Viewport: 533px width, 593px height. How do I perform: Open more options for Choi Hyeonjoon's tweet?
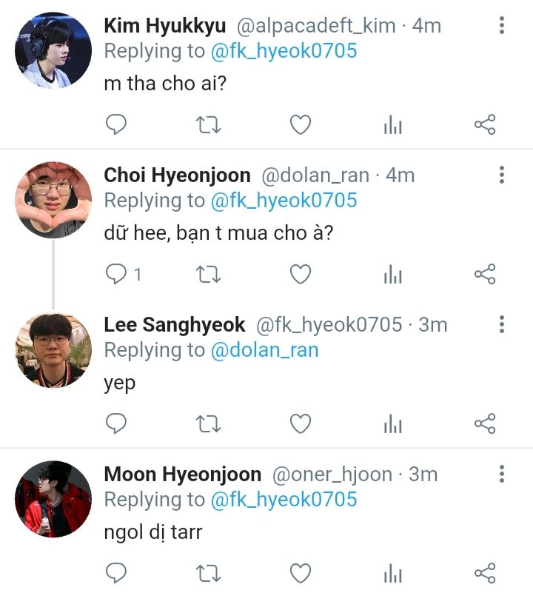tap(502, 175)
